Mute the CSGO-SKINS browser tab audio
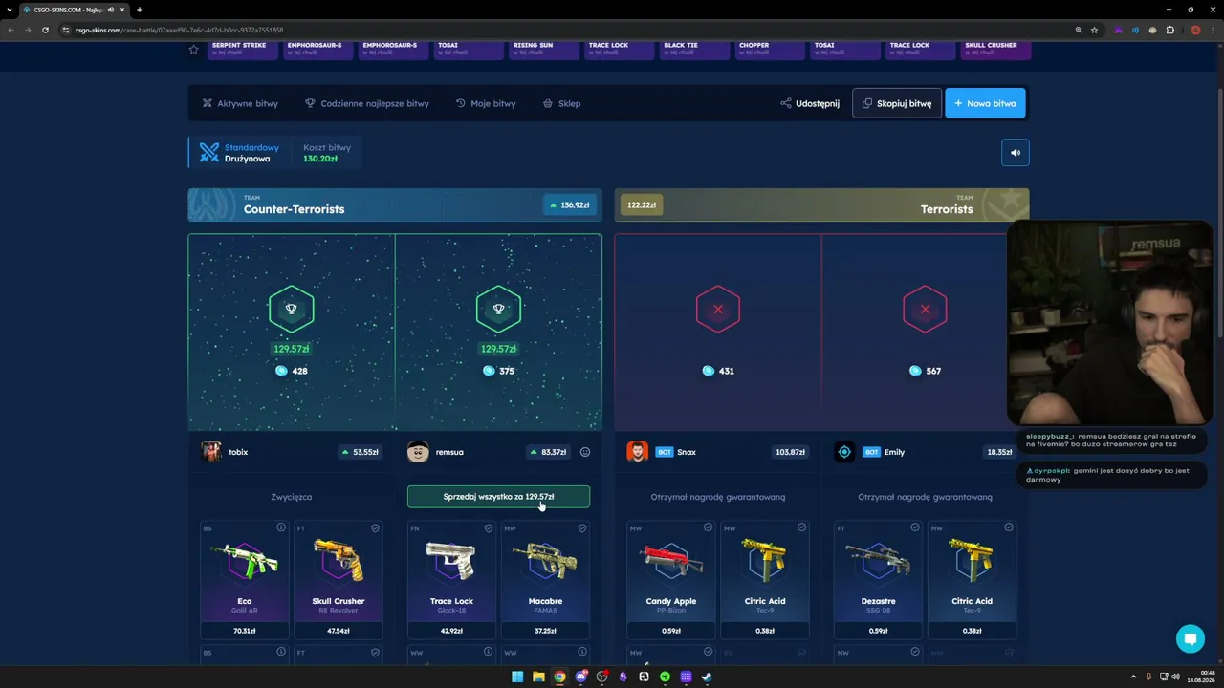The height and width of the screenshot is (688, 1224). [111, 10]
